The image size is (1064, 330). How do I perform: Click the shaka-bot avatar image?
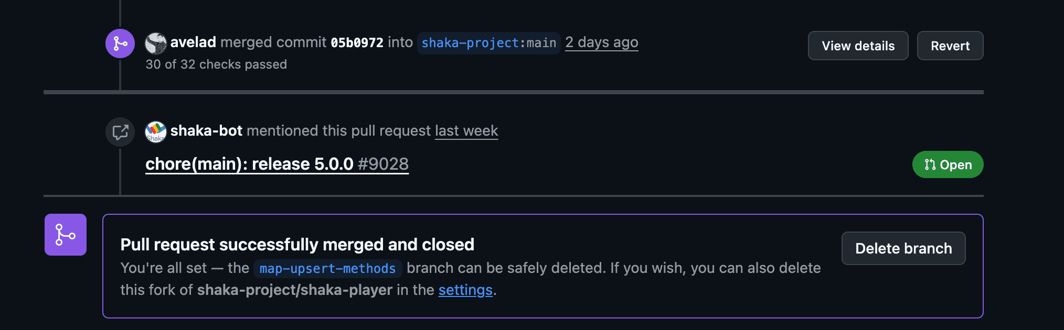(x=156, y=131)
